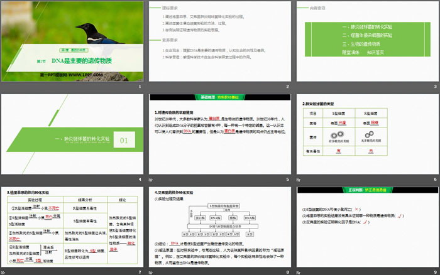Click the slide number "1" label
This screenshot has width=440, height=275.
pyautogui.click(x=140, y=87)
